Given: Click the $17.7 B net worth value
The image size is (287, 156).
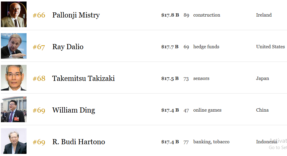Looking at the screenshot, I should [170, 47].
